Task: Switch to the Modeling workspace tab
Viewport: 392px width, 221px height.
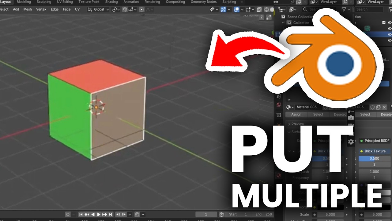Action: coord(24,2)
